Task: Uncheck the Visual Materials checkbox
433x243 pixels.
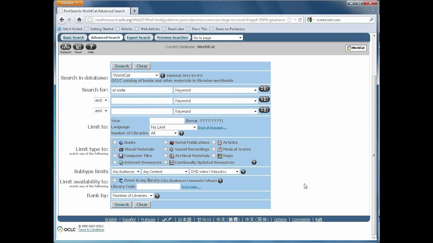Action: pyautogui.click(x=115, y=149)
